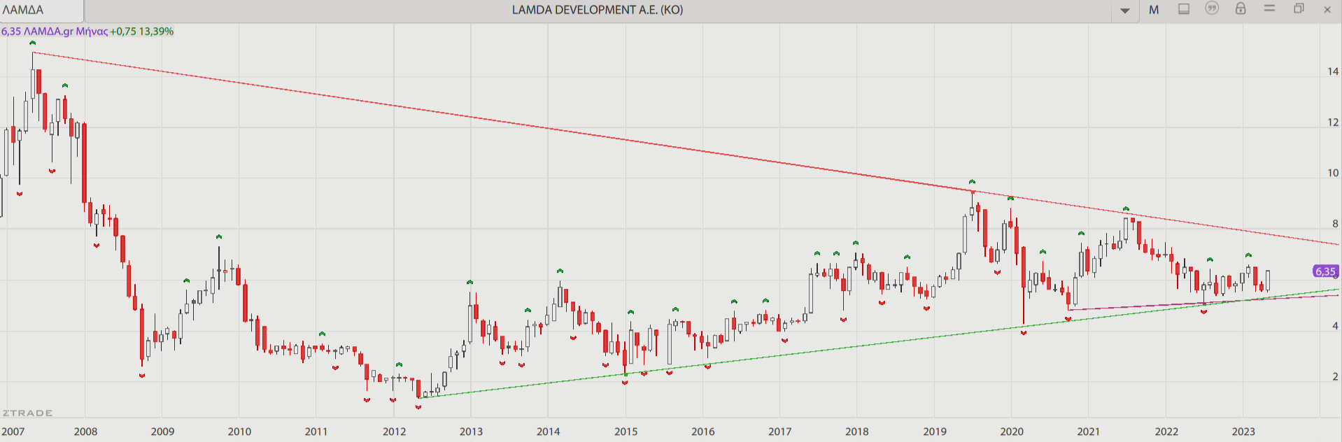The height and width of the screenshot is (442, 1342).
Task: Open the chart title dropdown arrow
Action: [1125, 10]
